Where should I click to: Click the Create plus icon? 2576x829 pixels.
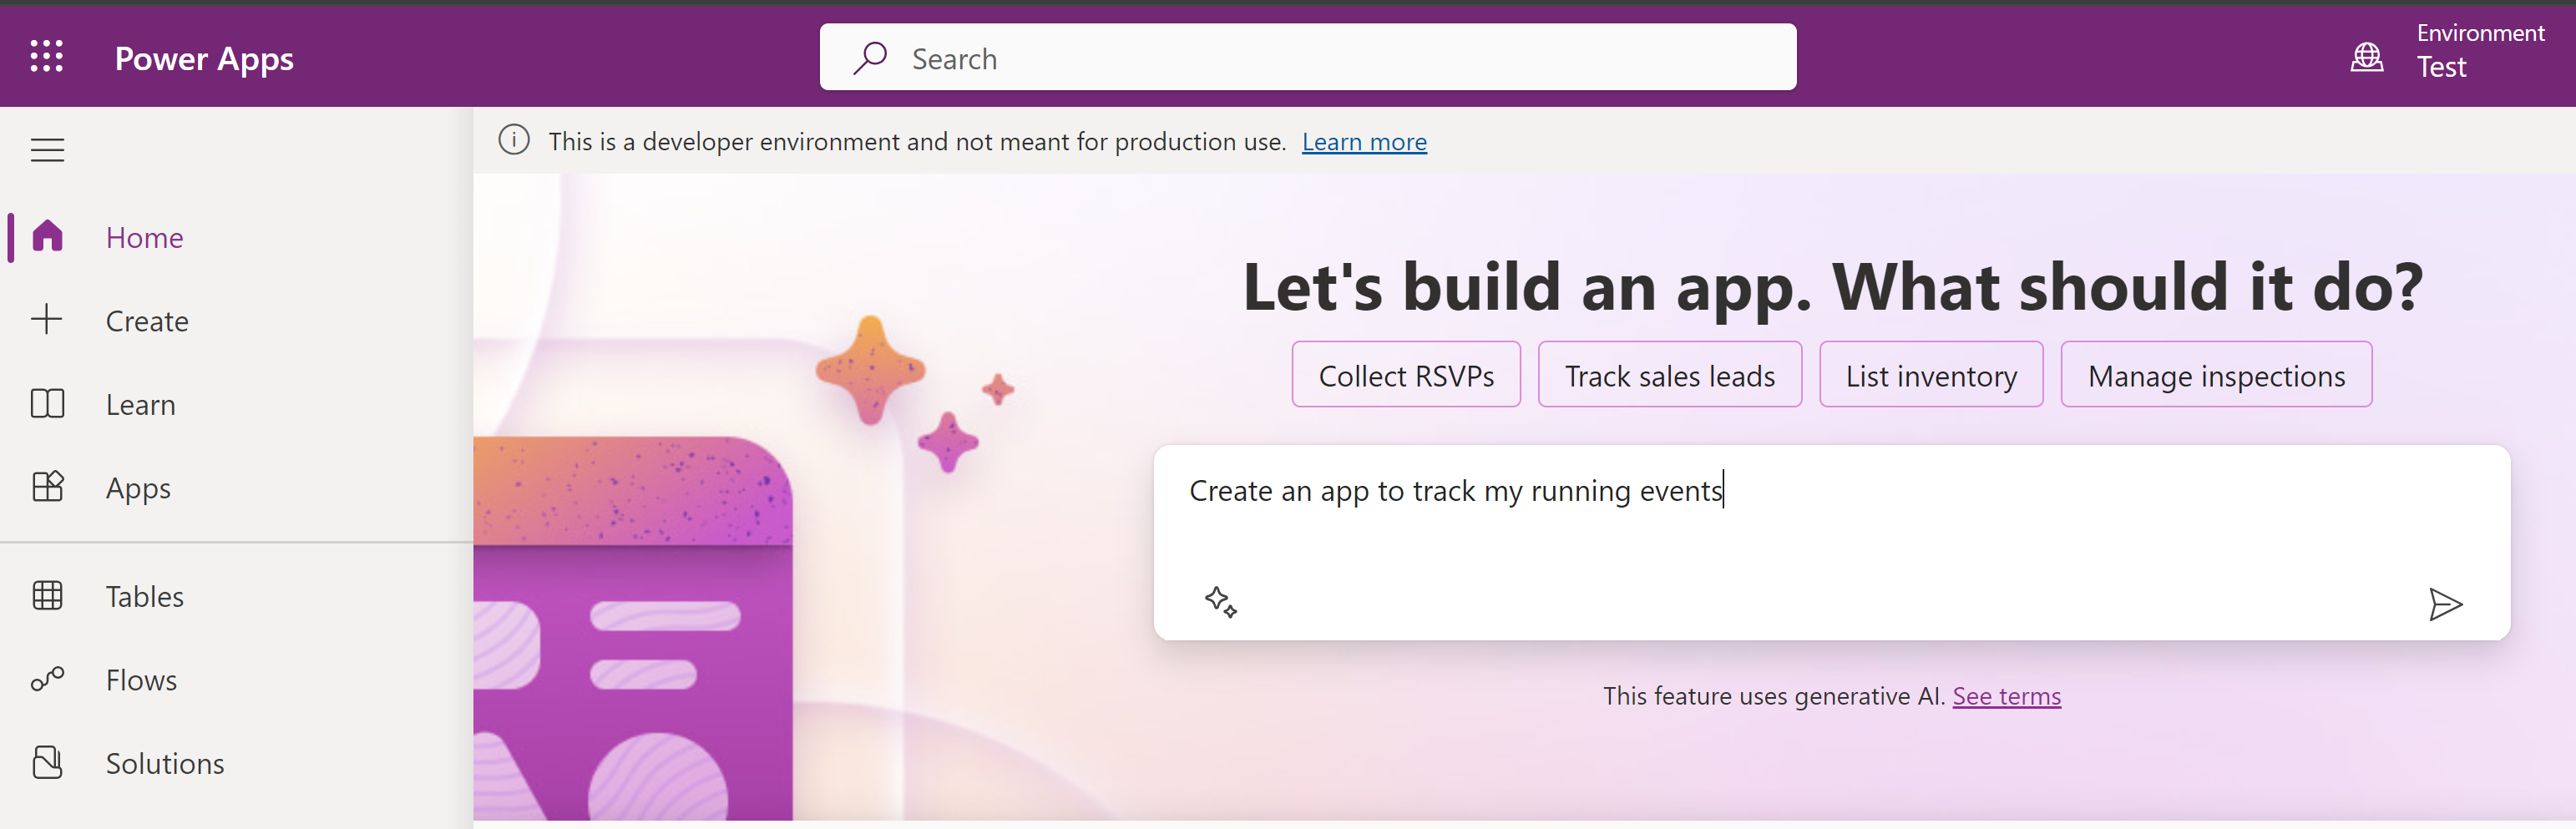(x=47, y=320)
